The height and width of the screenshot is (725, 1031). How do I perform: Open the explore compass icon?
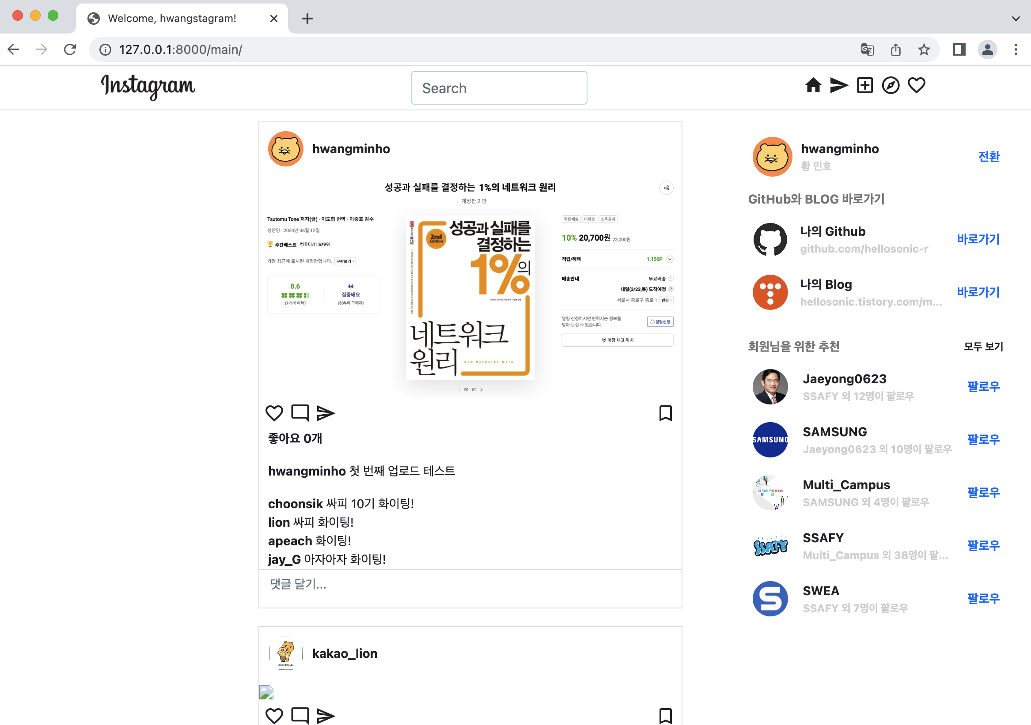pyautogui.click(x=891, y=85)
